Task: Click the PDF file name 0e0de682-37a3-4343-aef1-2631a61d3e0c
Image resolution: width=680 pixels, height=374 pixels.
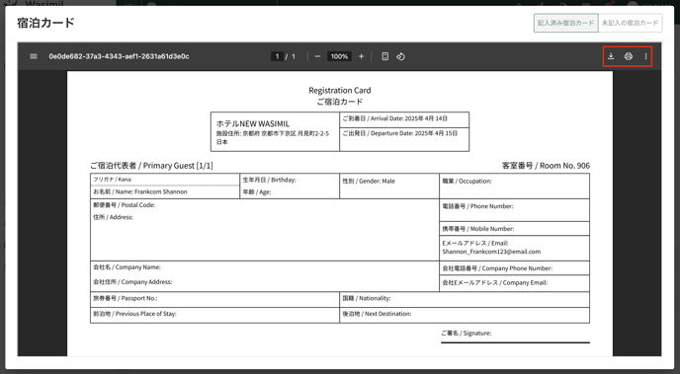Action: click(119, 56)
